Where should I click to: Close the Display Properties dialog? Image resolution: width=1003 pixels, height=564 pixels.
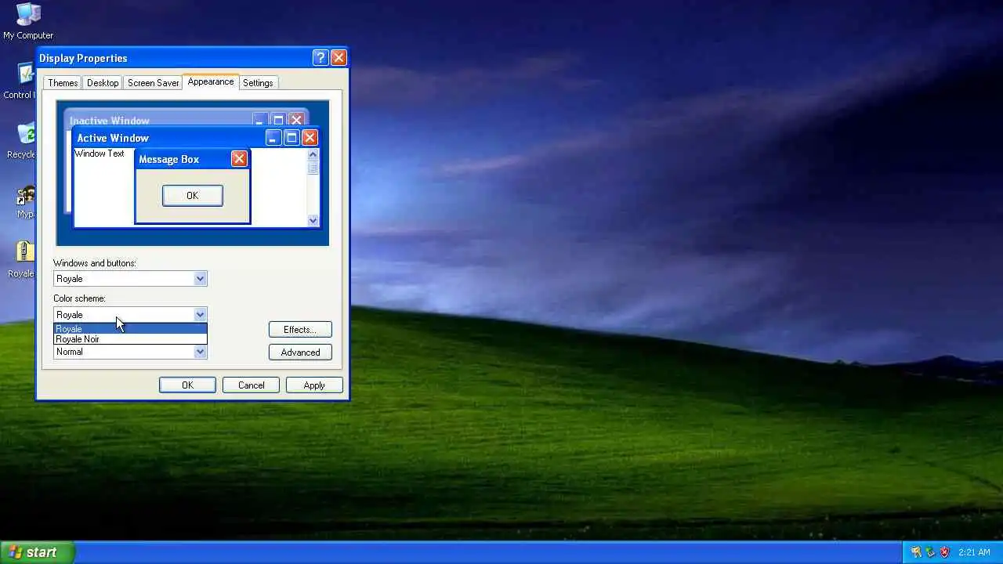pos(339,57)
